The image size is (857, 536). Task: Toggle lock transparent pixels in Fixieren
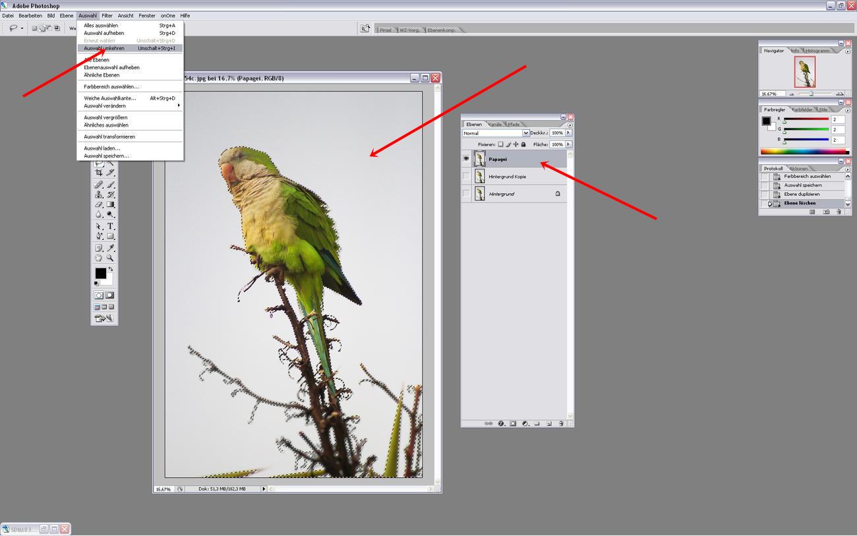point(500,144)
